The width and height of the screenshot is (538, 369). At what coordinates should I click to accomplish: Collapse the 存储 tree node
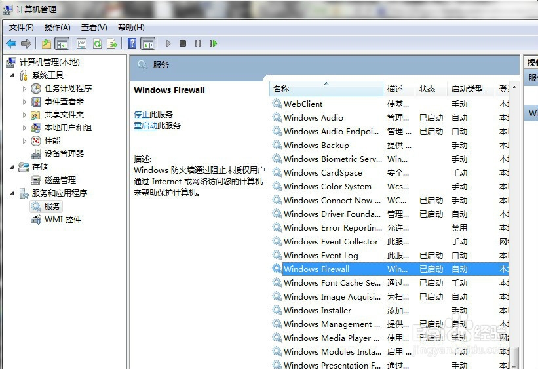[x=12, y=167]
